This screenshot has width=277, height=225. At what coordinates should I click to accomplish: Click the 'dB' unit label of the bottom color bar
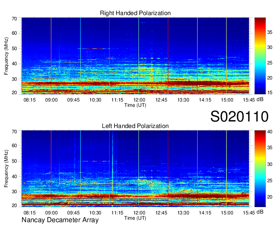coord(260,212)
